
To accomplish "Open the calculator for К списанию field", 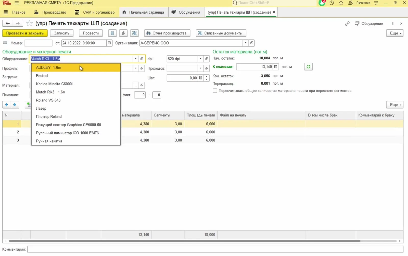I will pyautogui.click(x=276, y=67).
